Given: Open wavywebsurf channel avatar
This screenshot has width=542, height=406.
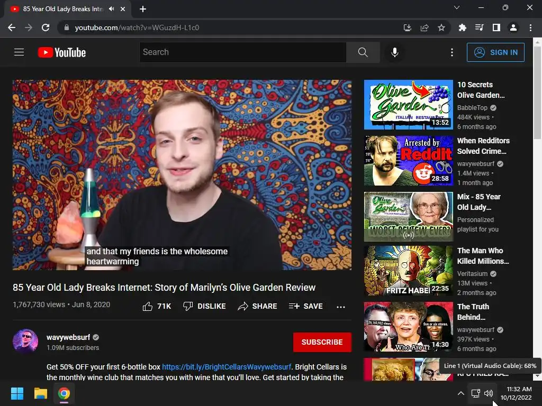Looking at the screenshot, I should [x=25, y=342].
